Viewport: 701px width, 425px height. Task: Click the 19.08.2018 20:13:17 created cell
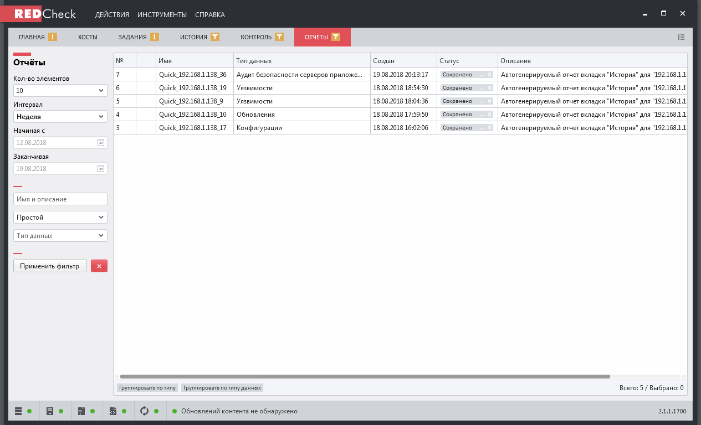point(403,75)
